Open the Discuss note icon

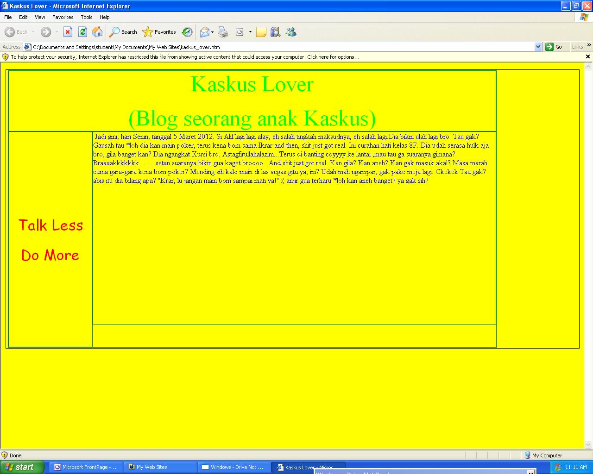(261, 32)
